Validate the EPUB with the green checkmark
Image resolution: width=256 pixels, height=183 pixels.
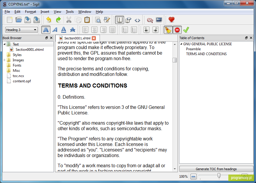(186, 30)
